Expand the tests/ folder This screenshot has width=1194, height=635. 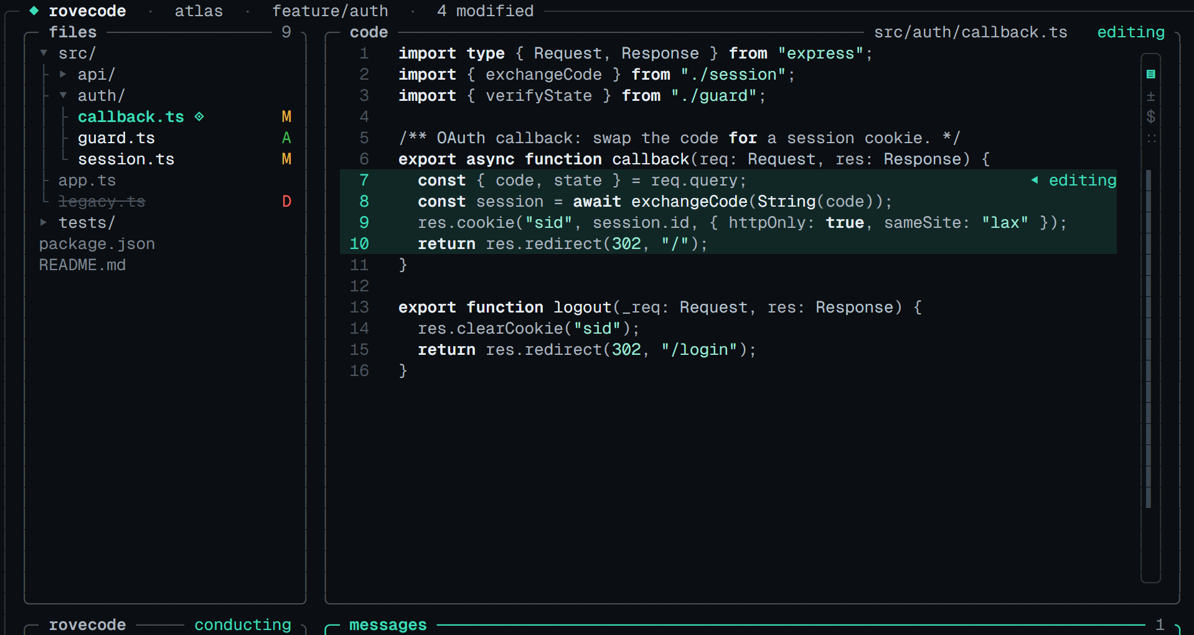click(x=44, y=222)
